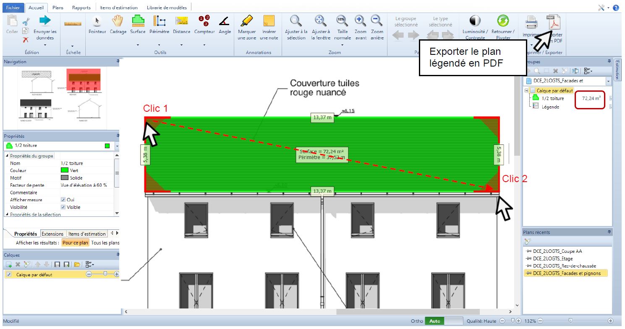Activate the Périmètre tool

tap(159, 24)
